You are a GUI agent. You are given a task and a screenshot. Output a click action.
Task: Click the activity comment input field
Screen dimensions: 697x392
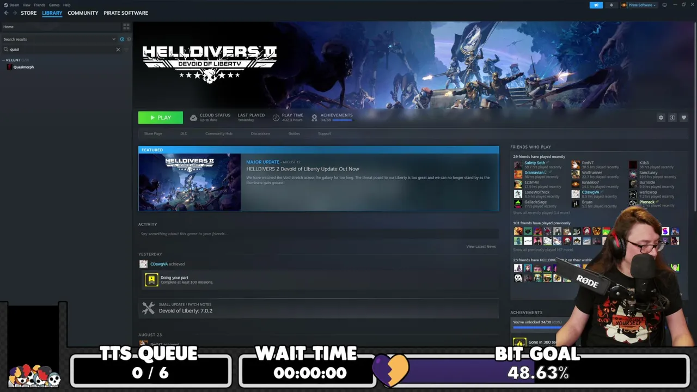319,234
